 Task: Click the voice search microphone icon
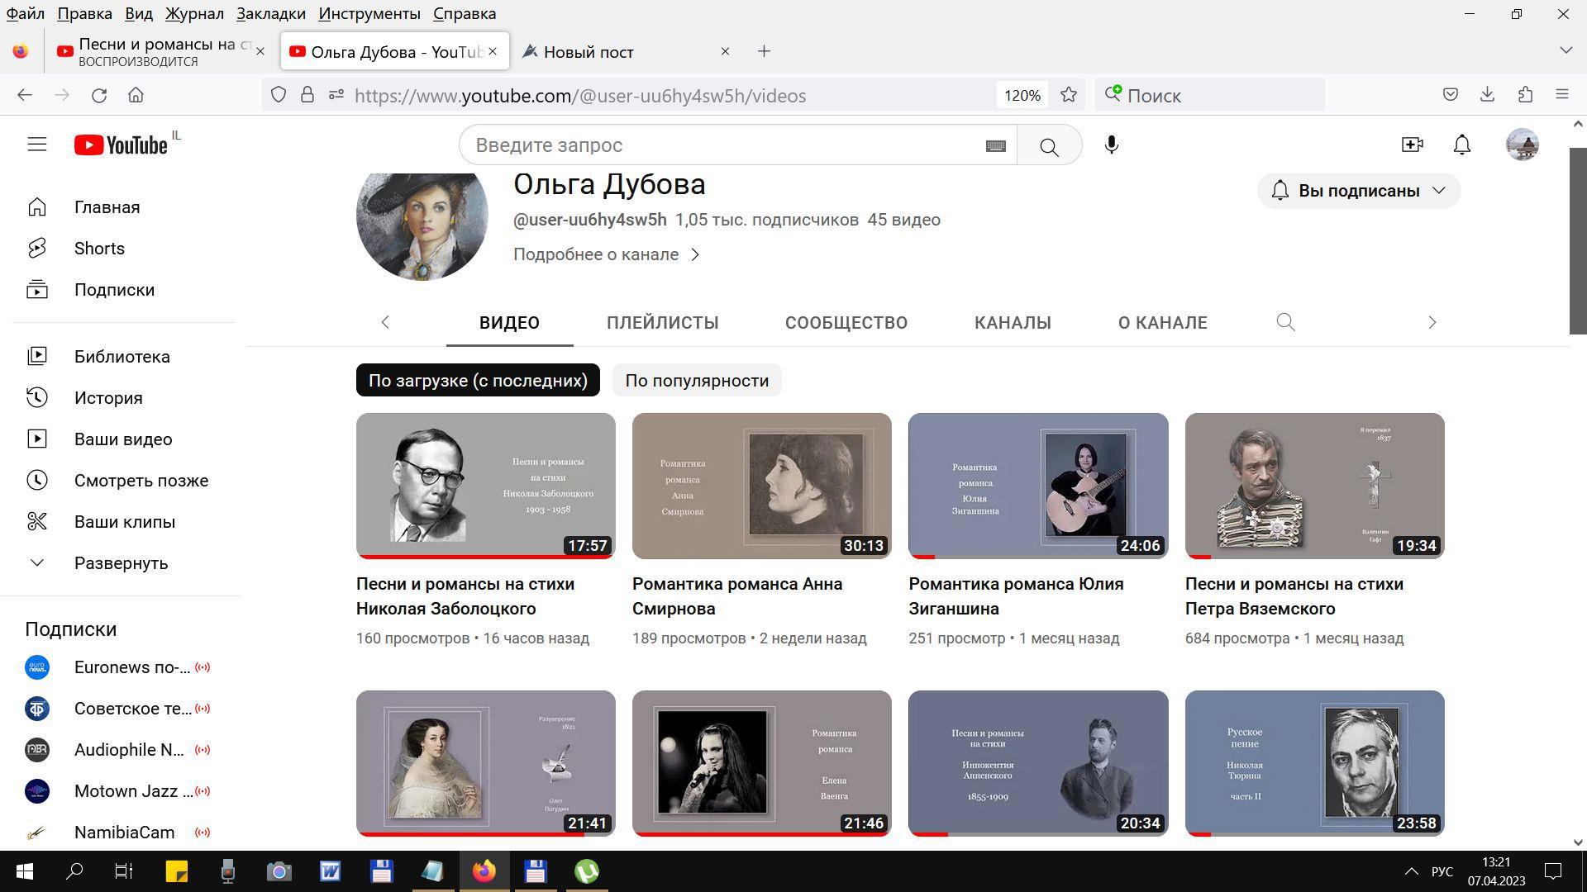point(1111,145)
